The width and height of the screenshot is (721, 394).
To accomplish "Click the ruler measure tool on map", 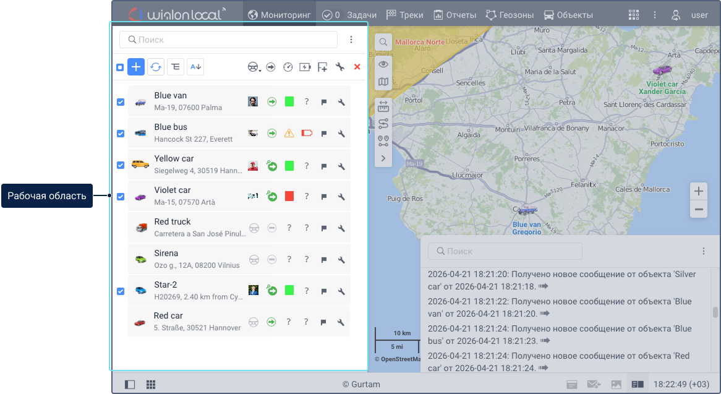I will (383, 106).
